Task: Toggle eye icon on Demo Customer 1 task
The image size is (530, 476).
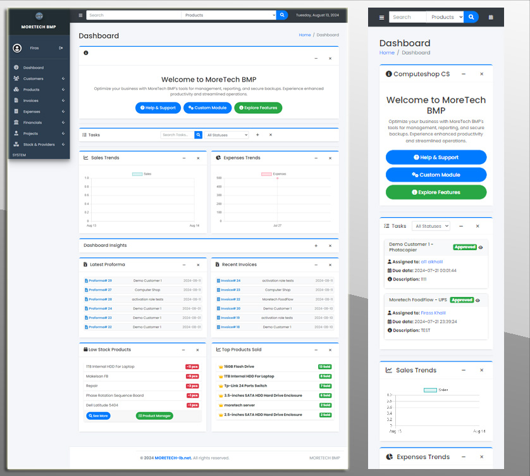Action: (481, 248)
